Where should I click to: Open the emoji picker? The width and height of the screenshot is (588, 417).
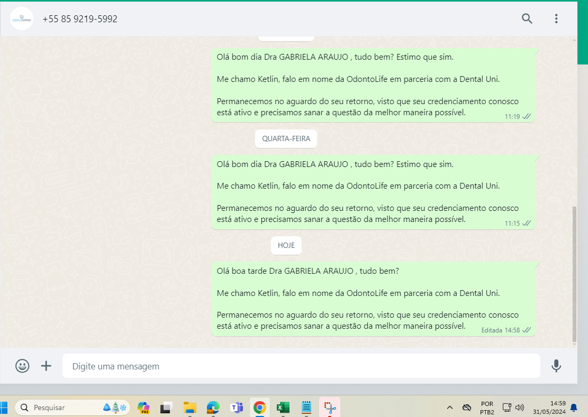22,366
